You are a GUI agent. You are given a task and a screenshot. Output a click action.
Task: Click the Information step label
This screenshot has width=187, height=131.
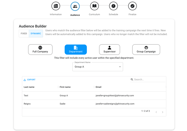pos(56,14)
